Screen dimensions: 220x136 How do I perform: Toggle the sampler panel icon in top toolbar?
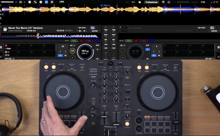pyautogui.click(x=35, y=2)
